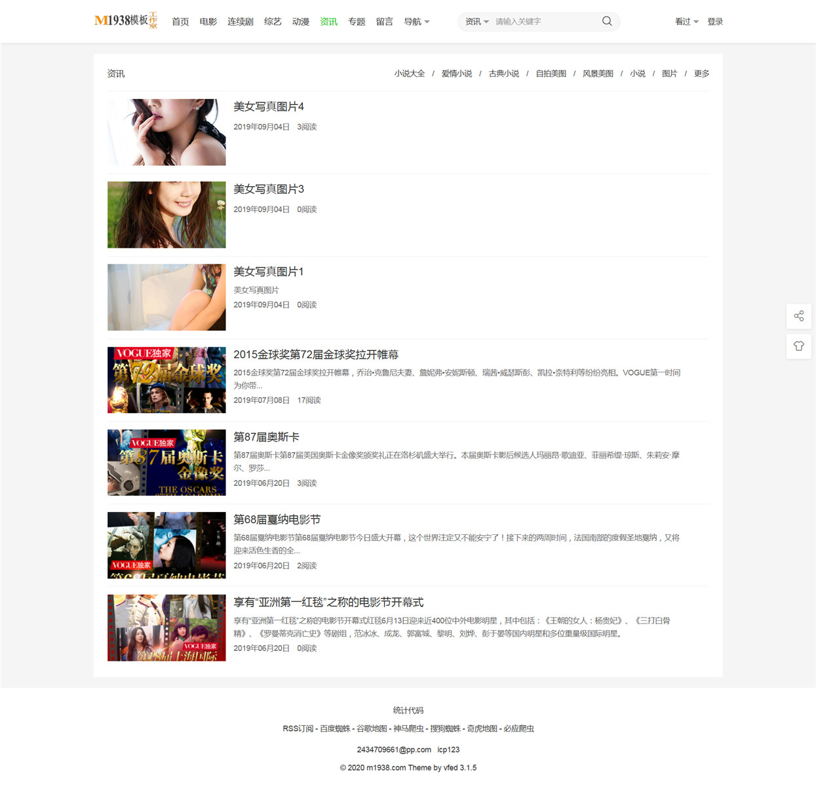Click the theme shirt icon on sidebar
The height and width of the screenshot is (790, 816).
coord(799,346)
